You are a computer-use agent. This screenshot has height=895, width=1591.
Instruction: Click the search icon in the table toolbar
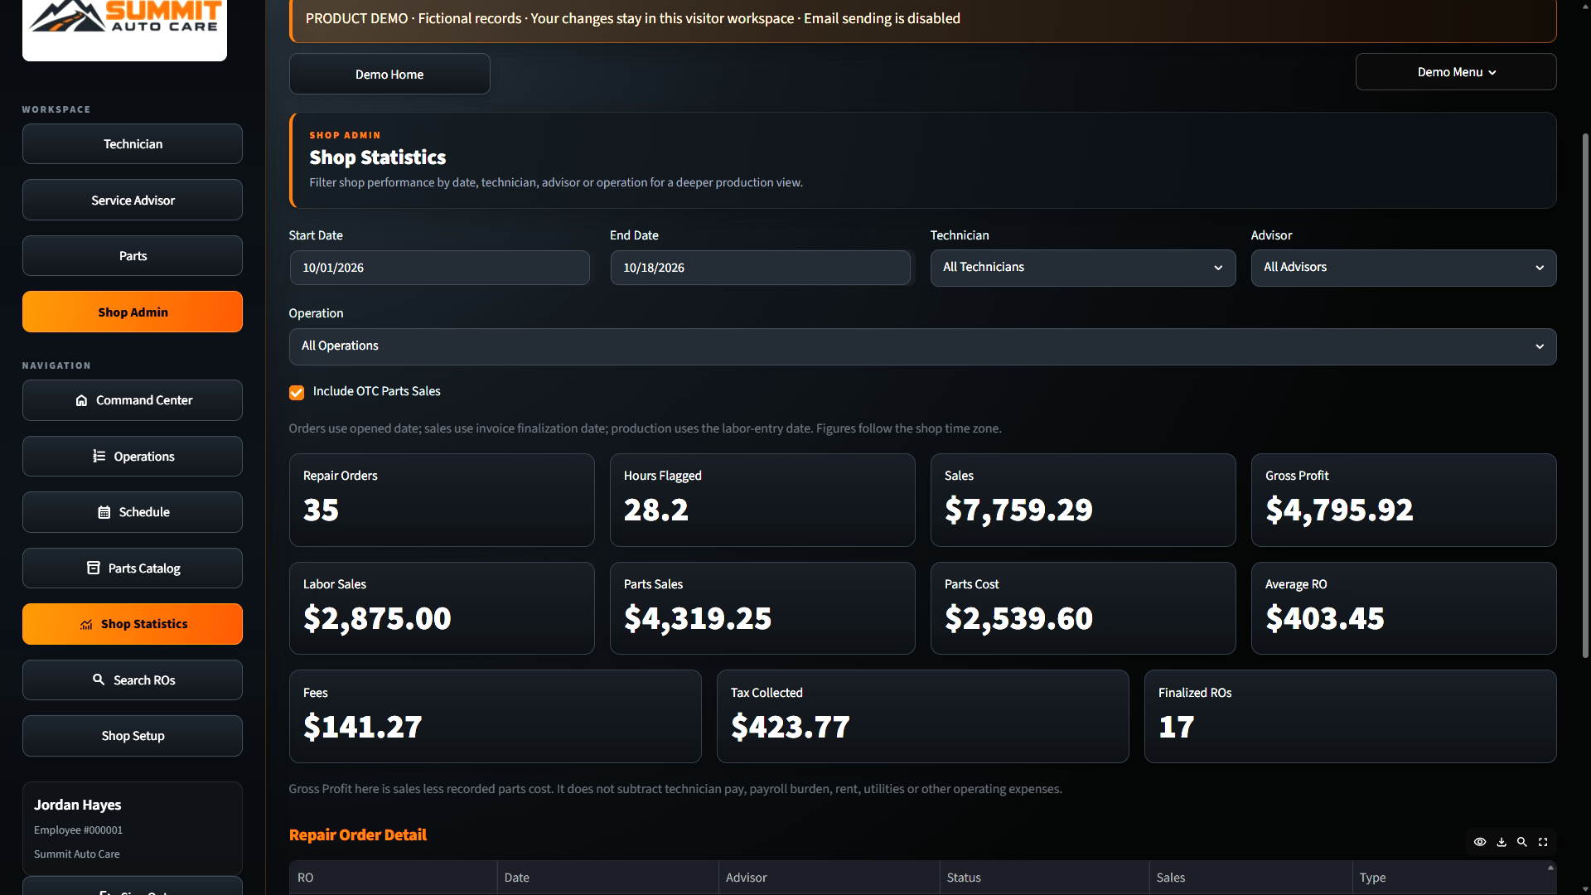(1521, 842)
